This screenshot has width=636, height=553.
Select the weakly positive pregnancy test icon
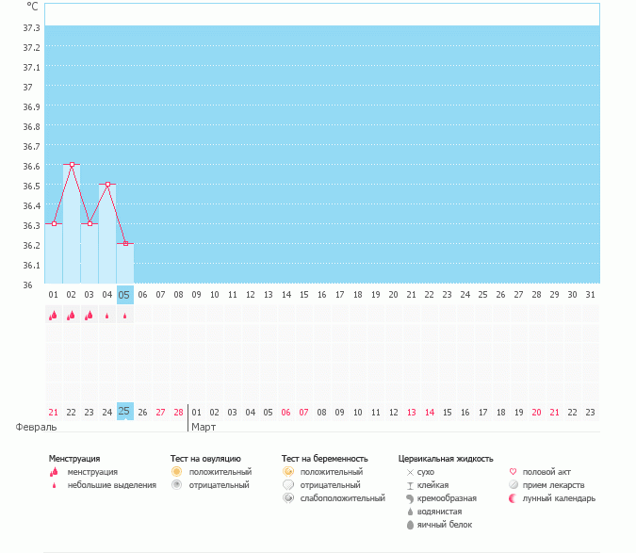(x=287, y=497)
